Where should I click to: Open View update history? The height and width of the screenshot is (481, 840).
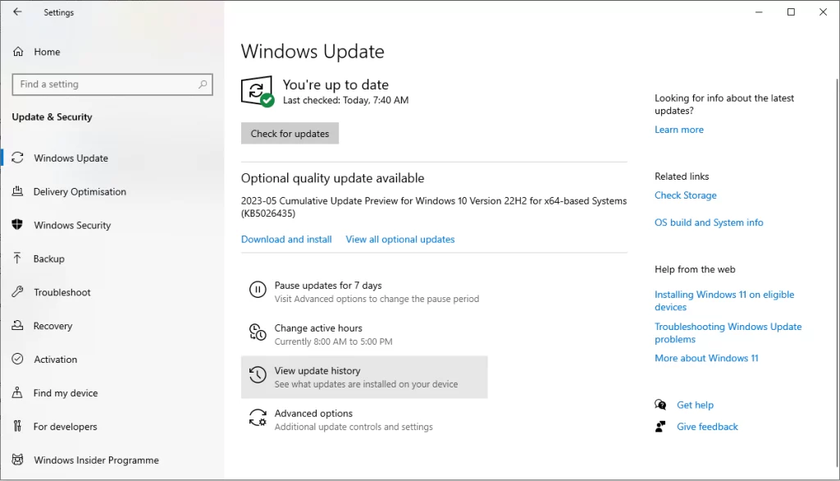[364, 377]
